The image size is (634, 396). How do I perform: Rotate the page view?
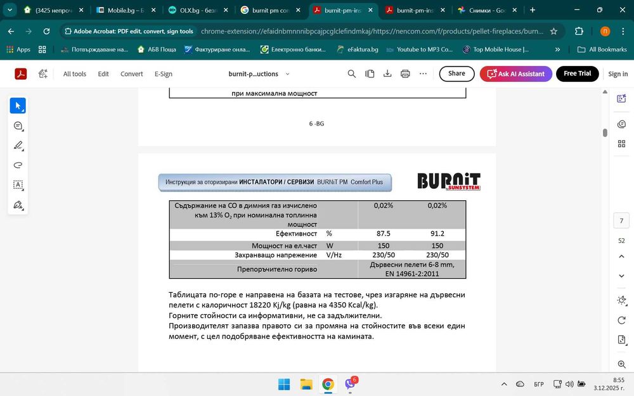tap(621, 321)
